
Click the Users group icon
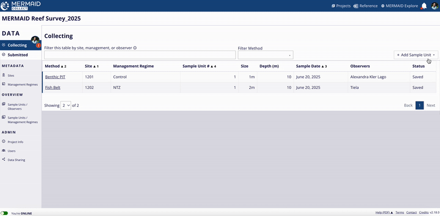tap(4, 151)
